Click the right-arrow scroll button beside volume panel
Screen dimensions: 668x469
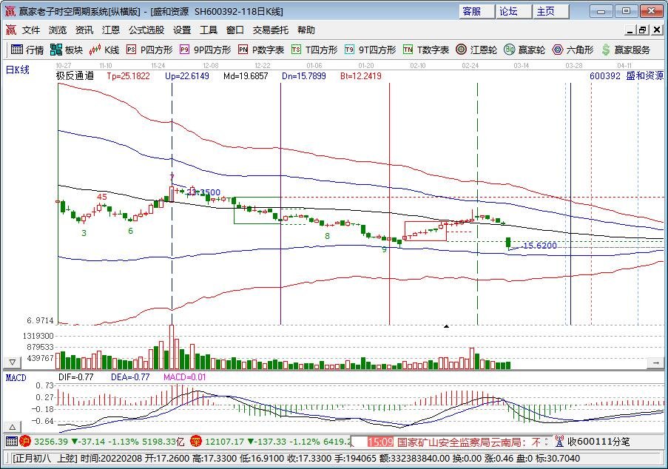[x=655, y=362]
